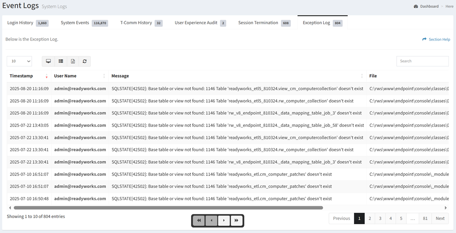The image size is (456, 233).
Task: Click the column list toolbar icon
Action: point(61,61)
